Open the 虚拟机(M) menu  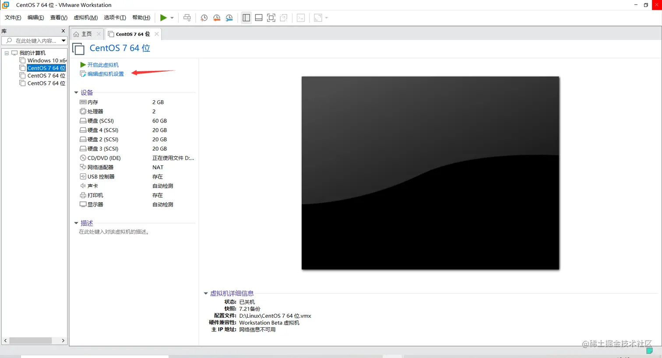pyautogui.click(x=85, y=18)
